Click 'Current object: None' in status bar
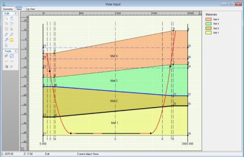244x157 pixels. [88, 154]
